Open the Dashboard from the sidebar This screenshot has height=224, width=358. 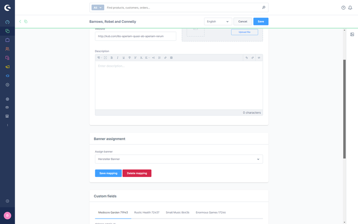pos(7,22)
